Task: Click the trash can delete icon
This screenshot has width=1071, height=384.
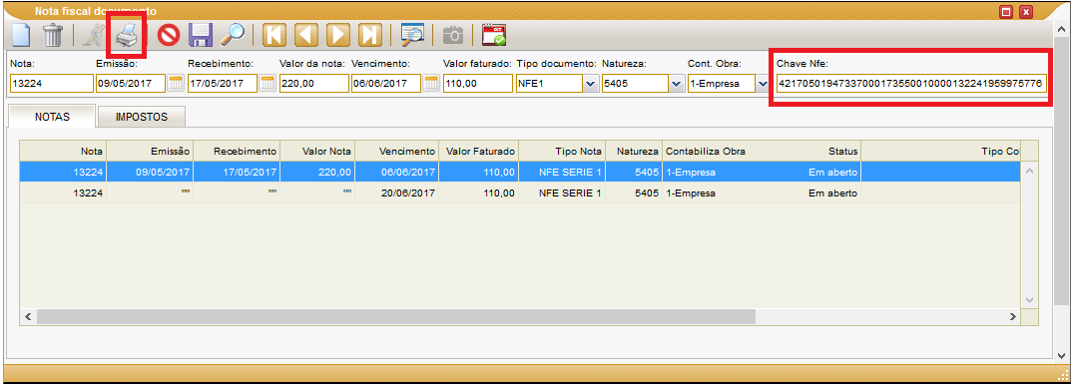Action: point(53,35)
